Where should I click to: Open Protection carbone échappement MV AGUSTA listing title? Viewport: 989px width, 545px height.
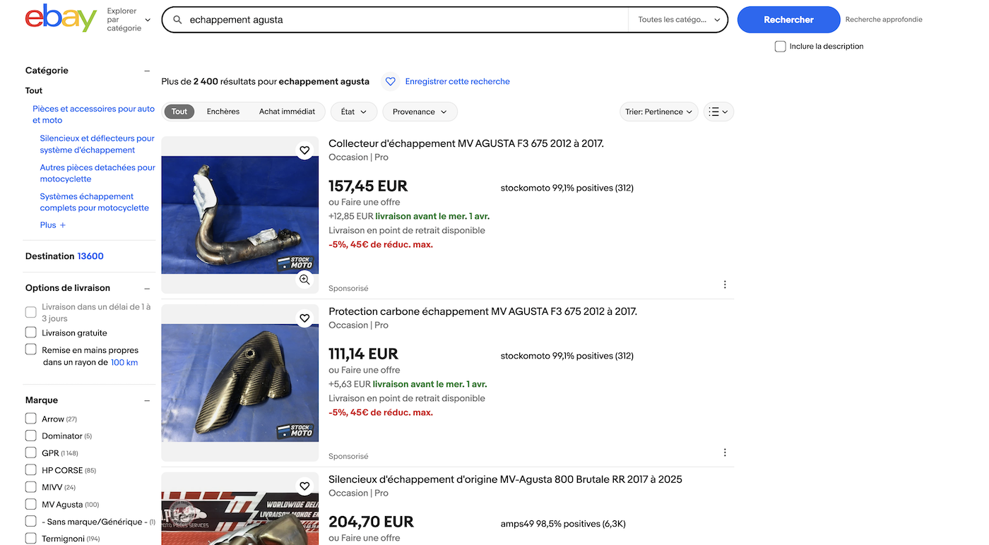(482, 311)
